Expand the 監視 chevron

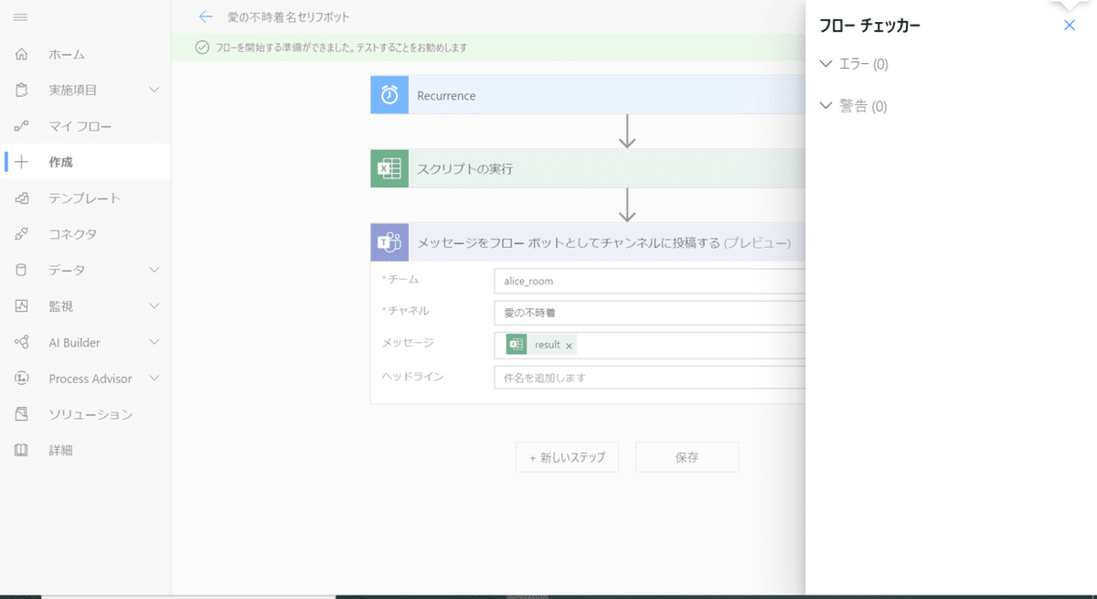(x=154, y=306)
